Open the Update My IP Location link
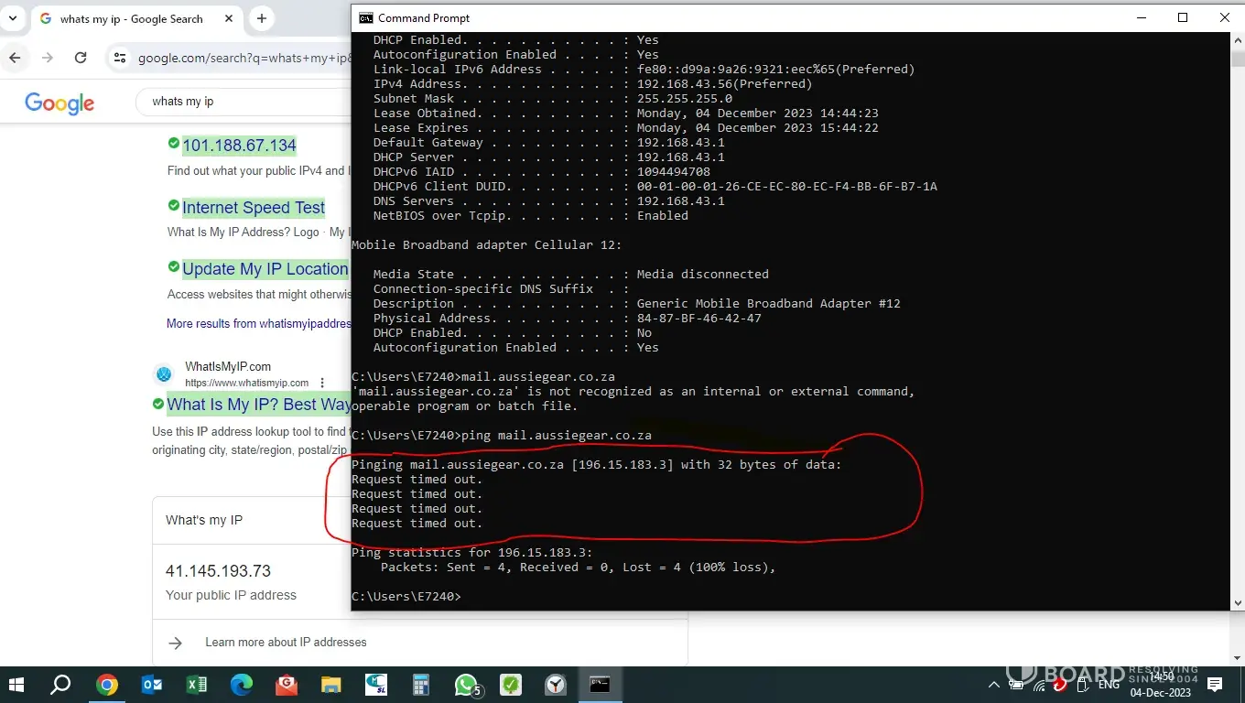This screenshot has width=1245, height=703. point(265,269)
